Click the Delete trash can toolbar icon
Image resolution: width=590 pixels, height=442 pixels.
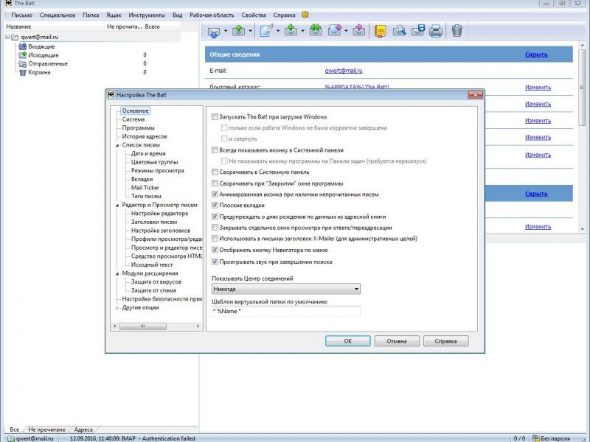(457, 31)
